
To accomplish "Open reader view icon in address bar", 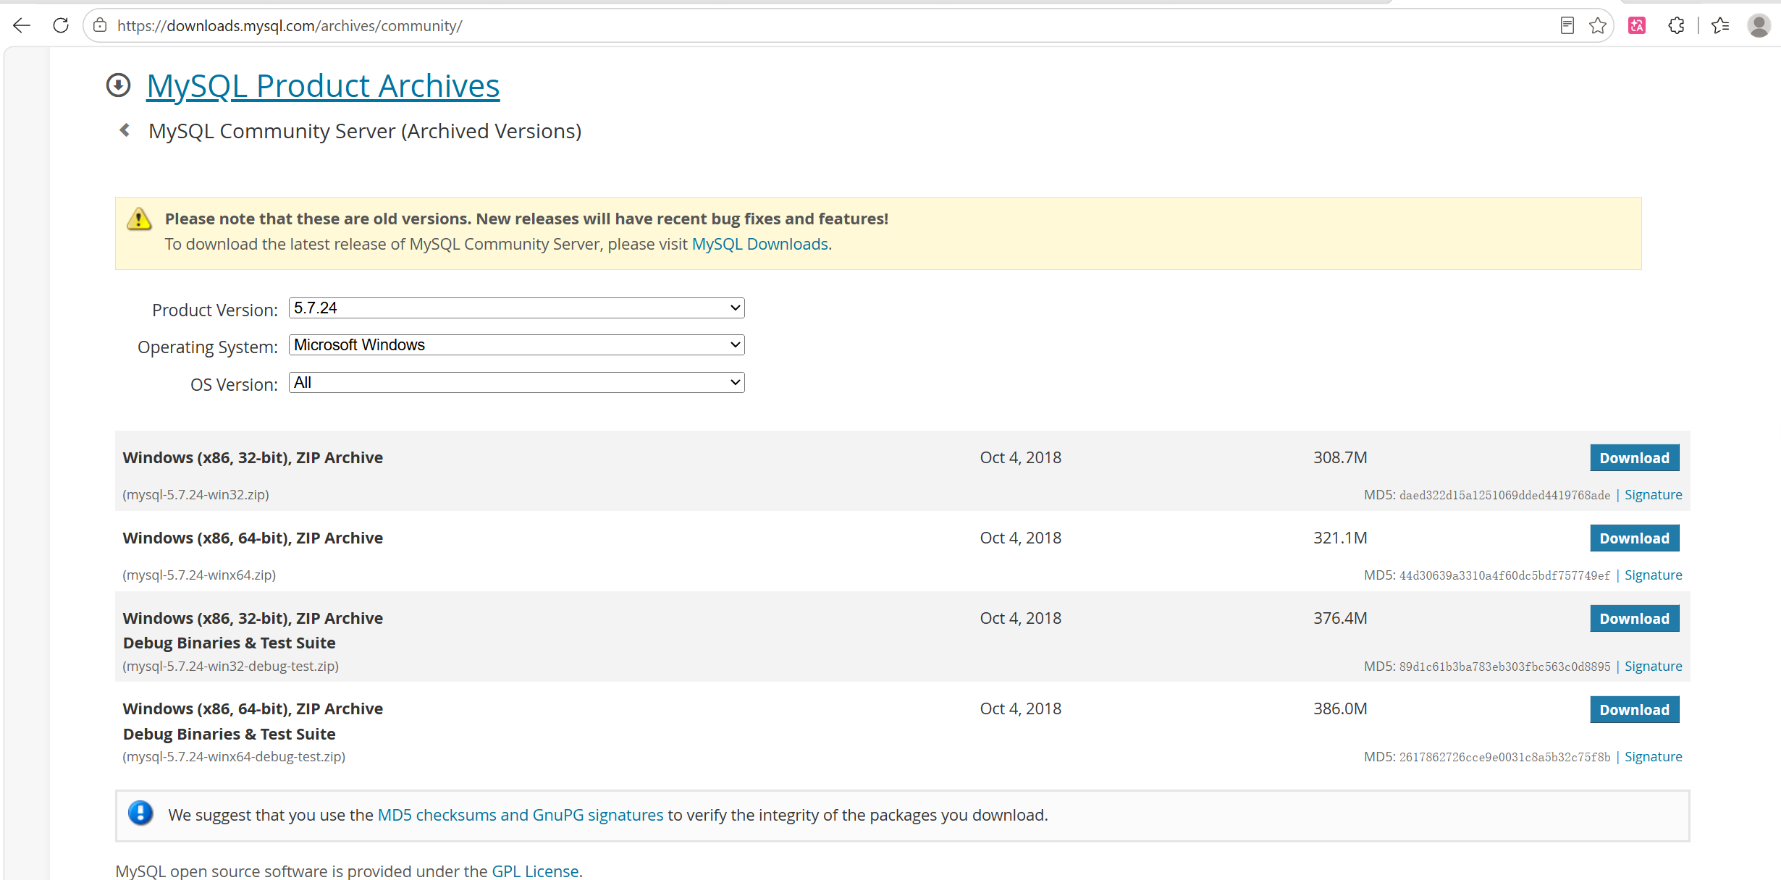I will point(1567,26).
